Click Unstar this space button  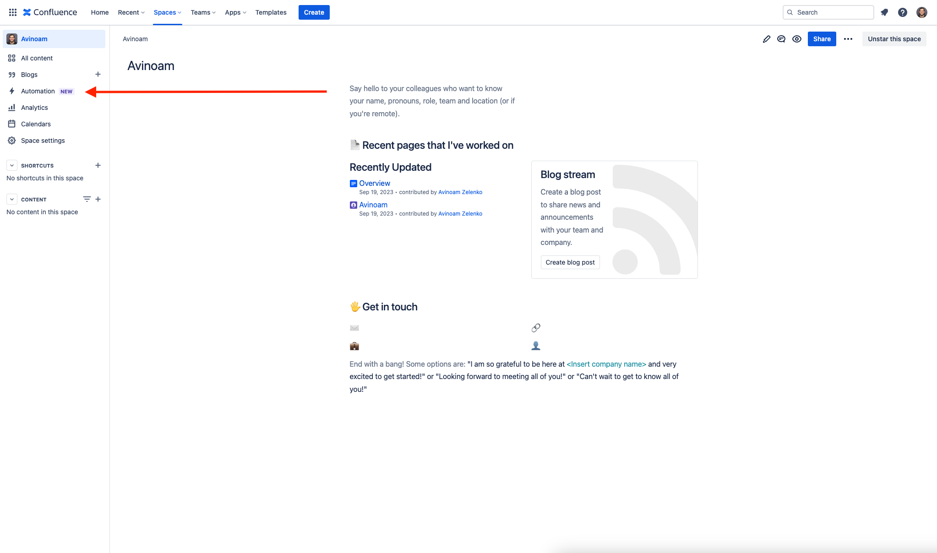(x=893, y=38)
